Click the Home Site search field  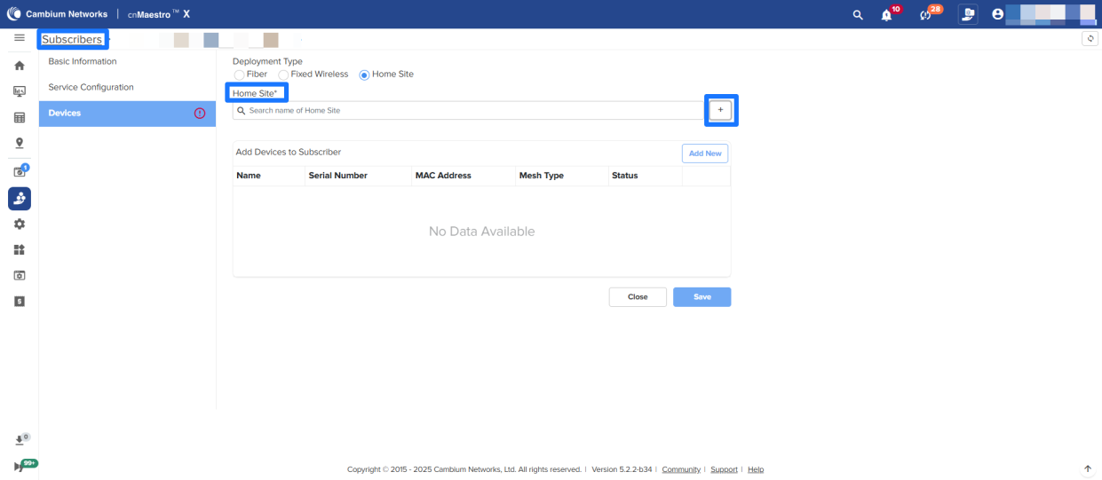tap(471, 111)
